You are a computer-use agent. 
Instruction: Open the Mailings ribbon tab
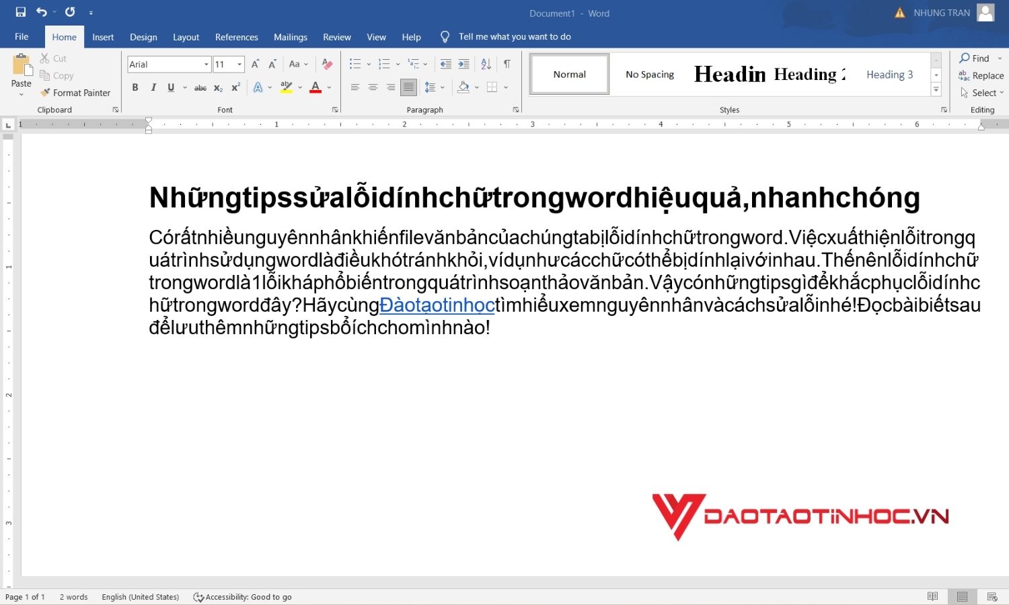pyautogui.click(x=291, y=37)
